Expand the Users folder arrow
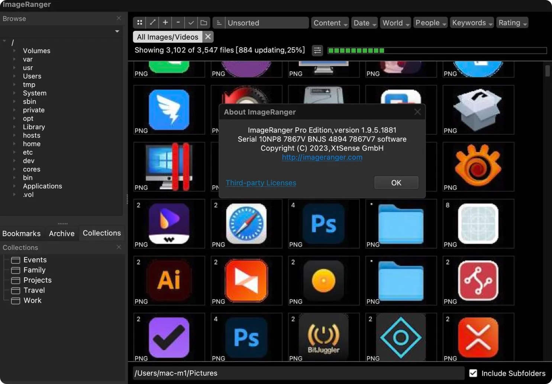The height and width of the screenshot is (384, 552). 14,76
